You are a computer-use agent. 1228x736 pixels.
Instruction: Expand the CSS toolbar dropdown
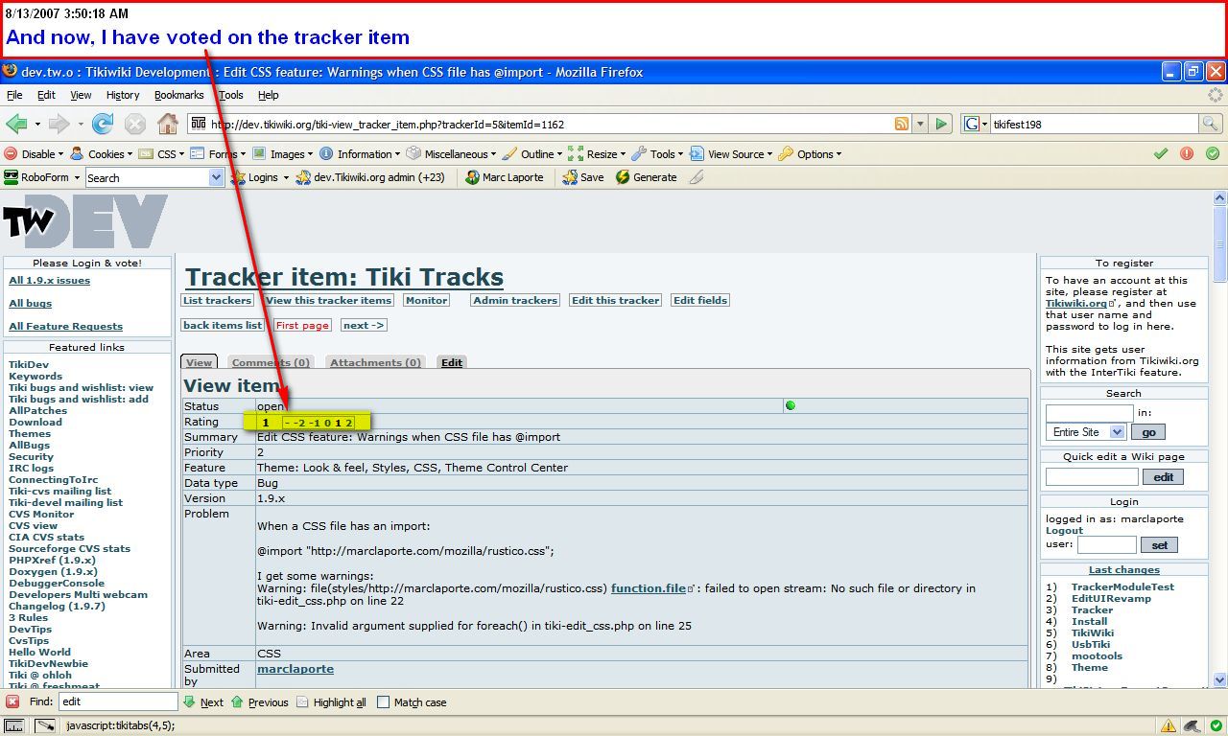coord(162,153)
